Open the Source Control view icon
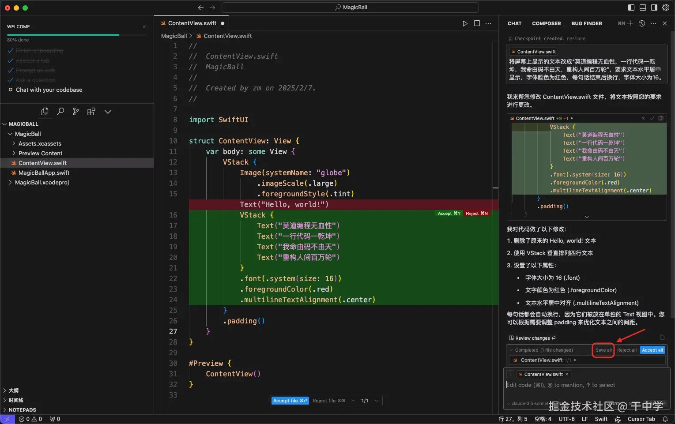The image size is (675, 424). [x=76, y=112]
